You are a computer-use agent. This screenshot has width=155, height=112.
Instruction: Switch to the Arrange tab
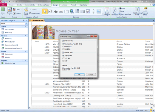point(64,5)
